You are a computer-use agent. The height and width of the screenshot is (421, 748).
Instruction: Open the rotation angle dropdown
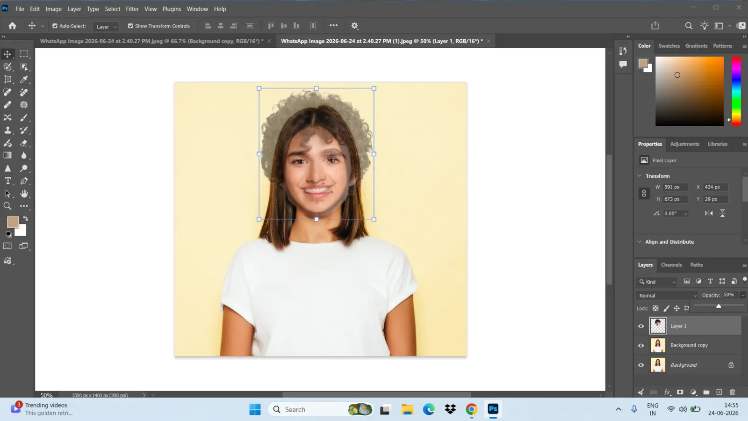(x=685, y=213)
